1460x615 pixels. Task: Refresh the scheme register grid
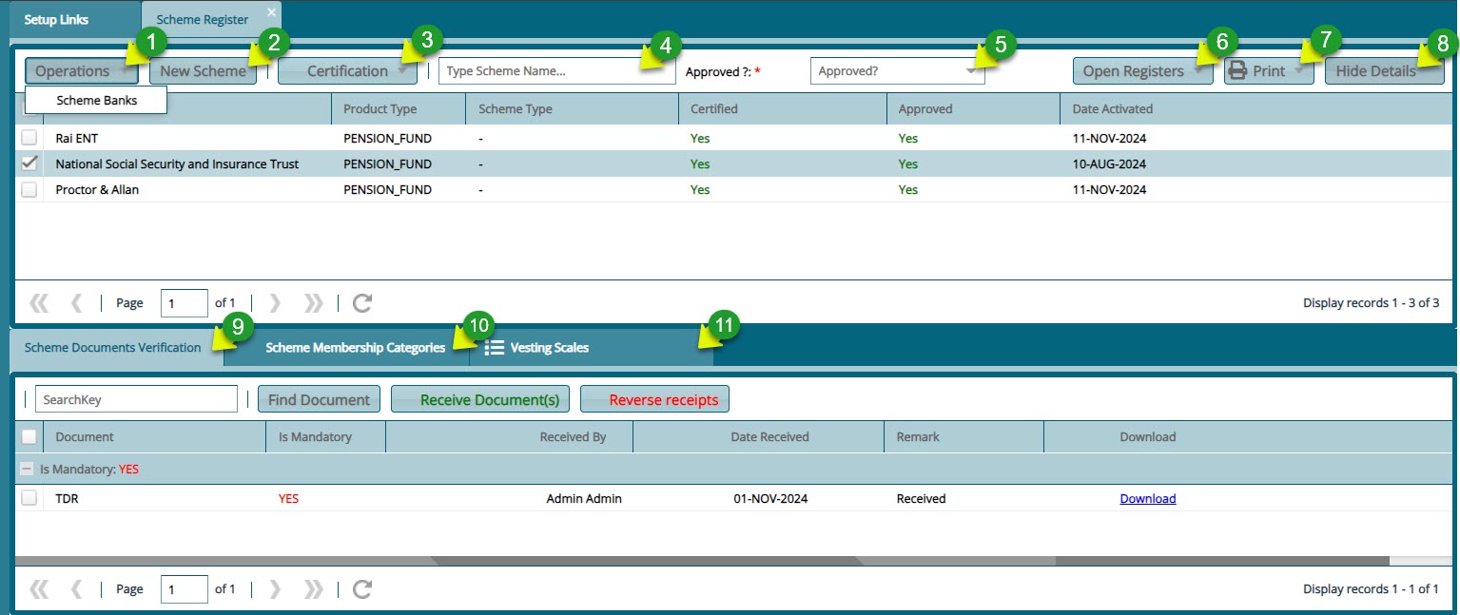tap(360, 302)
